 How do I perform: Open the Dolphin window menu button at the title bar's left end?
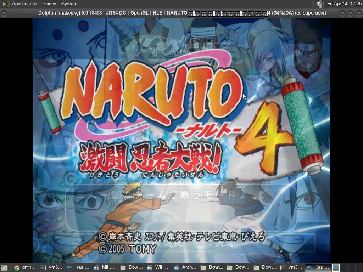coord(4,13)
